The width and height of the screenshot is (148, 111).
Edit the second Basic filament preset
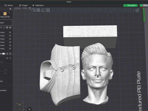pyautogui.click(x=10, y=36)
